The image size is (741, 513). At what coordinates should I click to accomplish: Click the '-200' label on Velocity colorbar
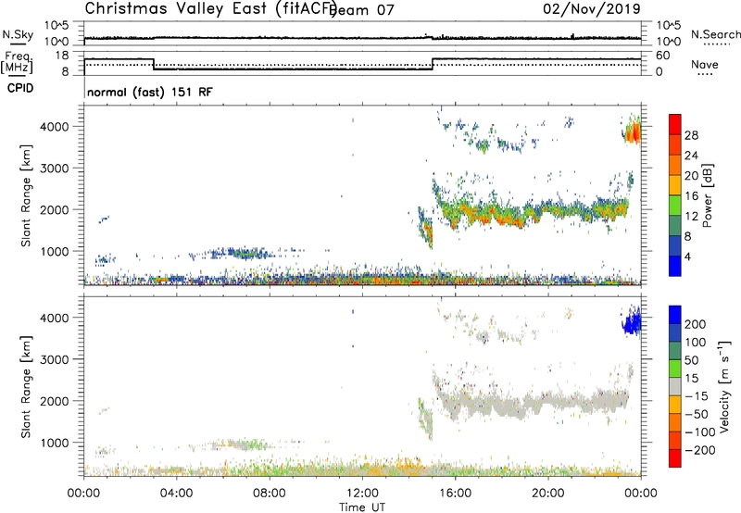[x=699, y=450]
